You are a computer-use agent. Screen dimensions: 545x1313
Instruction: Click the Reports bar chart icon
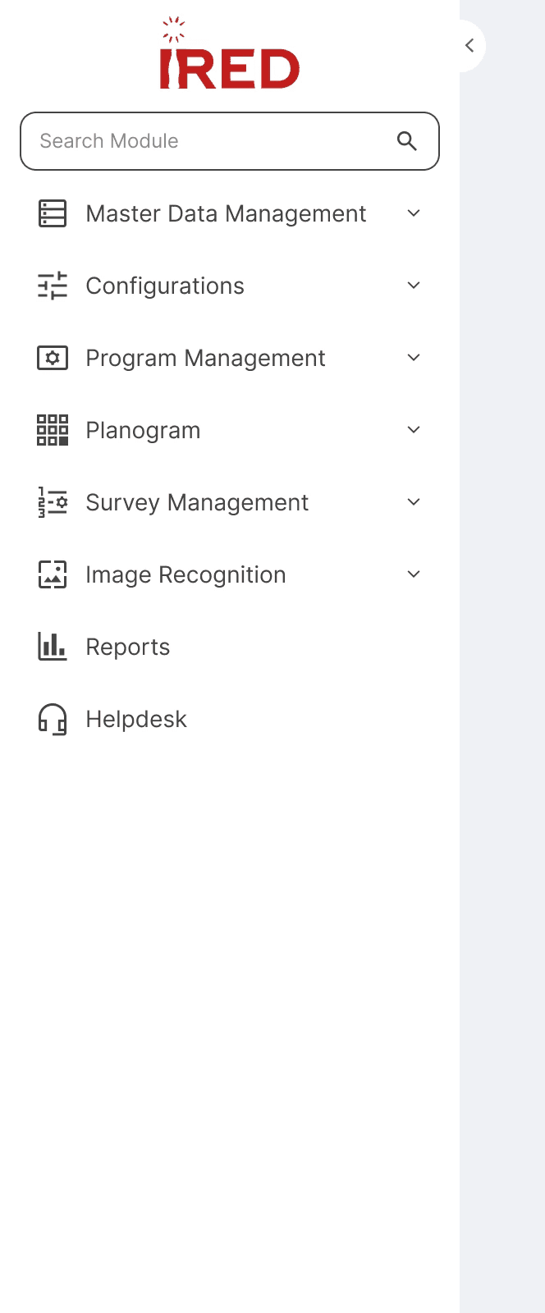coord(53,647)
